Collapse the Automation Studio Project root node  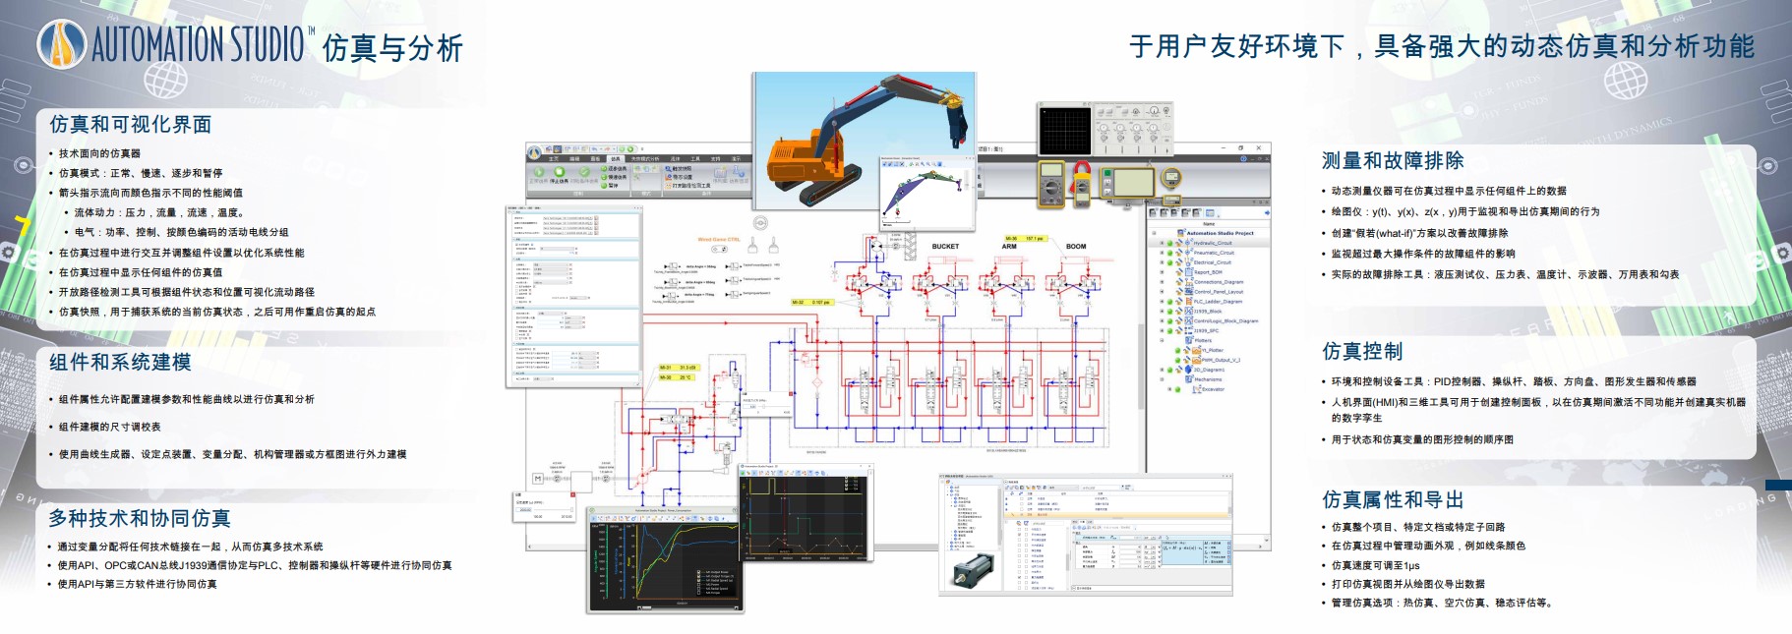point(1154,233)
